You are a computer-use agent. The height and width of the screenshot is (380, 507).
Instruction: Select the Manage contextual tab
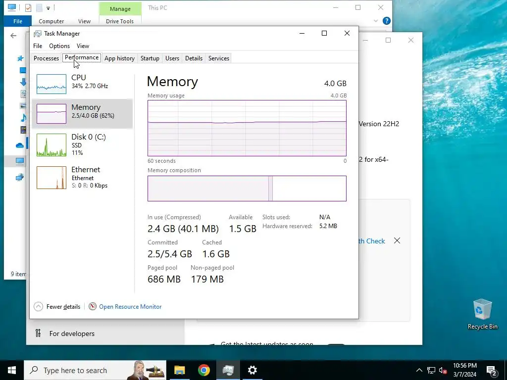[x=120, y=9]
